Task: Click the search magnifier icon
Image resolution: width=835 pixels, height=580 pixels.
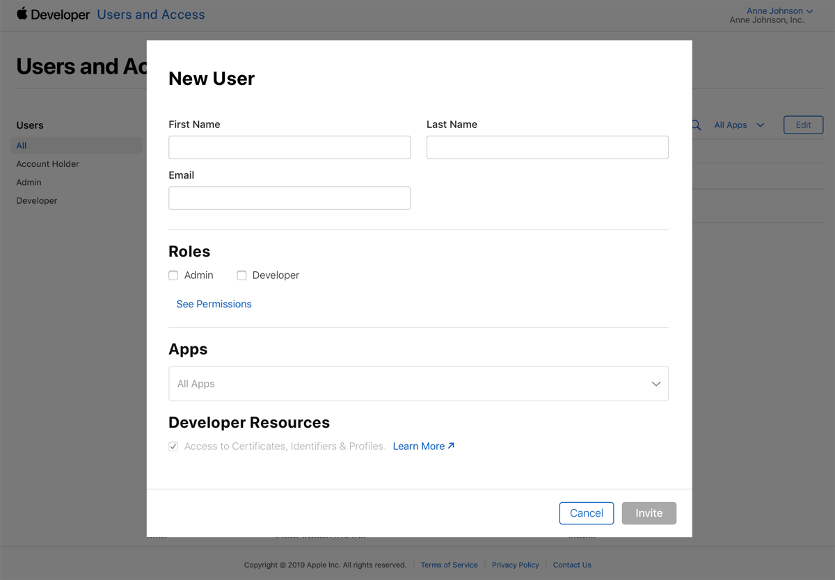Action: 696,125
